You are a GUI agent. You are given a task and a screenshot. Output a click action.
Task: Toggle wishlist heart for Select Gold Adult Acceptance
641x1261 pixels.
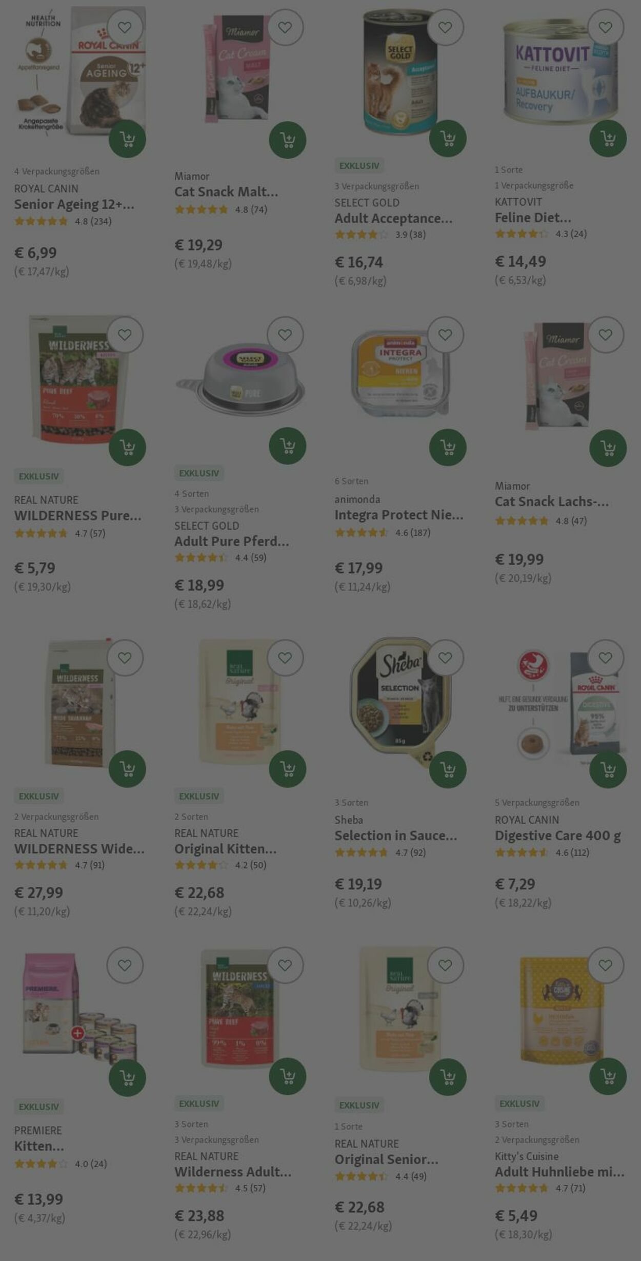[445, 27]
